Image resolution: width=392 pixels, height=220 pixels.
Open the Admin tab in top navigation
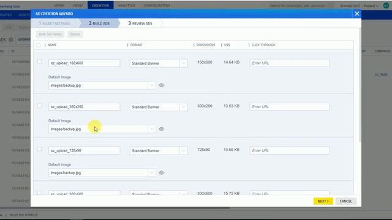click(x=59, y=5)
